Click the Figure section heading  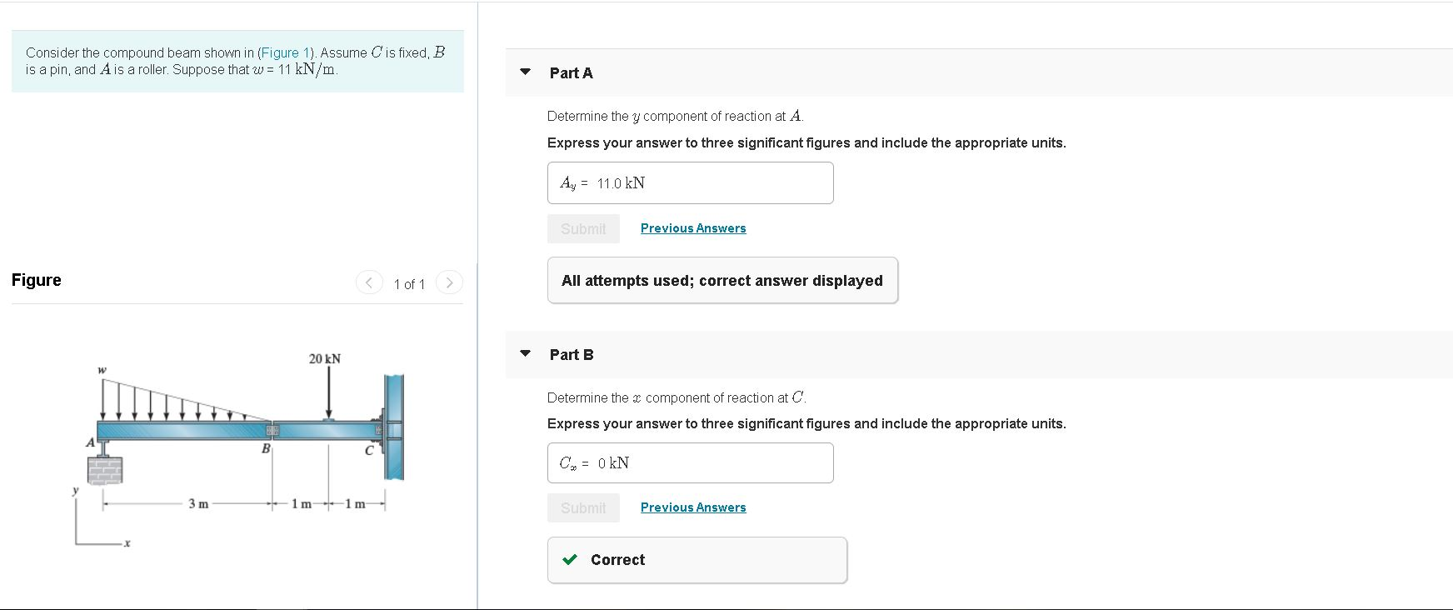(37, 280)
